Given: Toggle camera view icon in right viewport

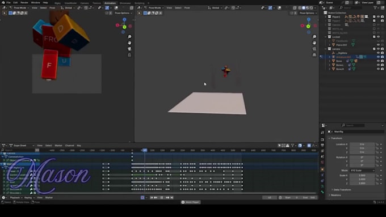Looking at the screenshot, I should 314,49.
